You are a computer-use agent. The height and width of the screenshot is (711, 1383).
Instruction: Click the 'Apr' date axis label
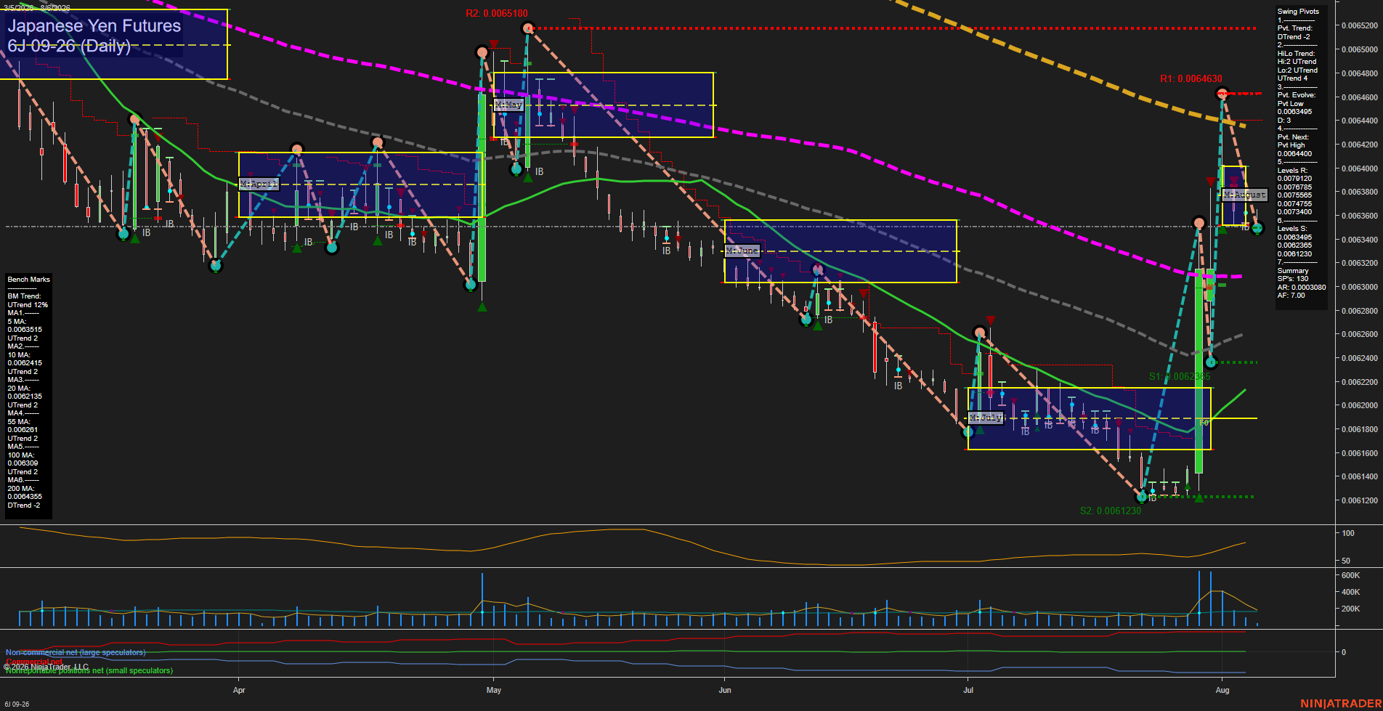click(239, 690)
